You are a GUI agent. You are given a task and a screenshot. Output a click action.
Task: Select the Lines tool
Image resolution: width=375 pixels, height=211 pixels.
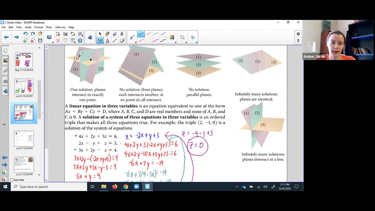click(x=115, y=41)
